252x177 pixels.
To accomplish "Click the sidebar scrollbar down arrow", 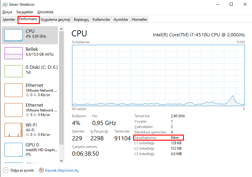I will coord(61,161).
